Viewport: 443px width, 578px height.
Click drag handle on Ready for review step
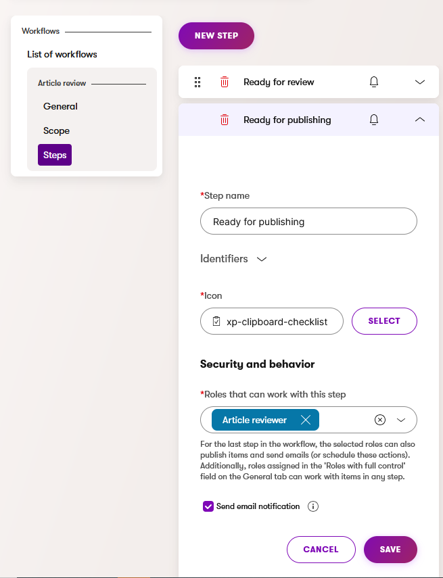[x=197, y=82]
